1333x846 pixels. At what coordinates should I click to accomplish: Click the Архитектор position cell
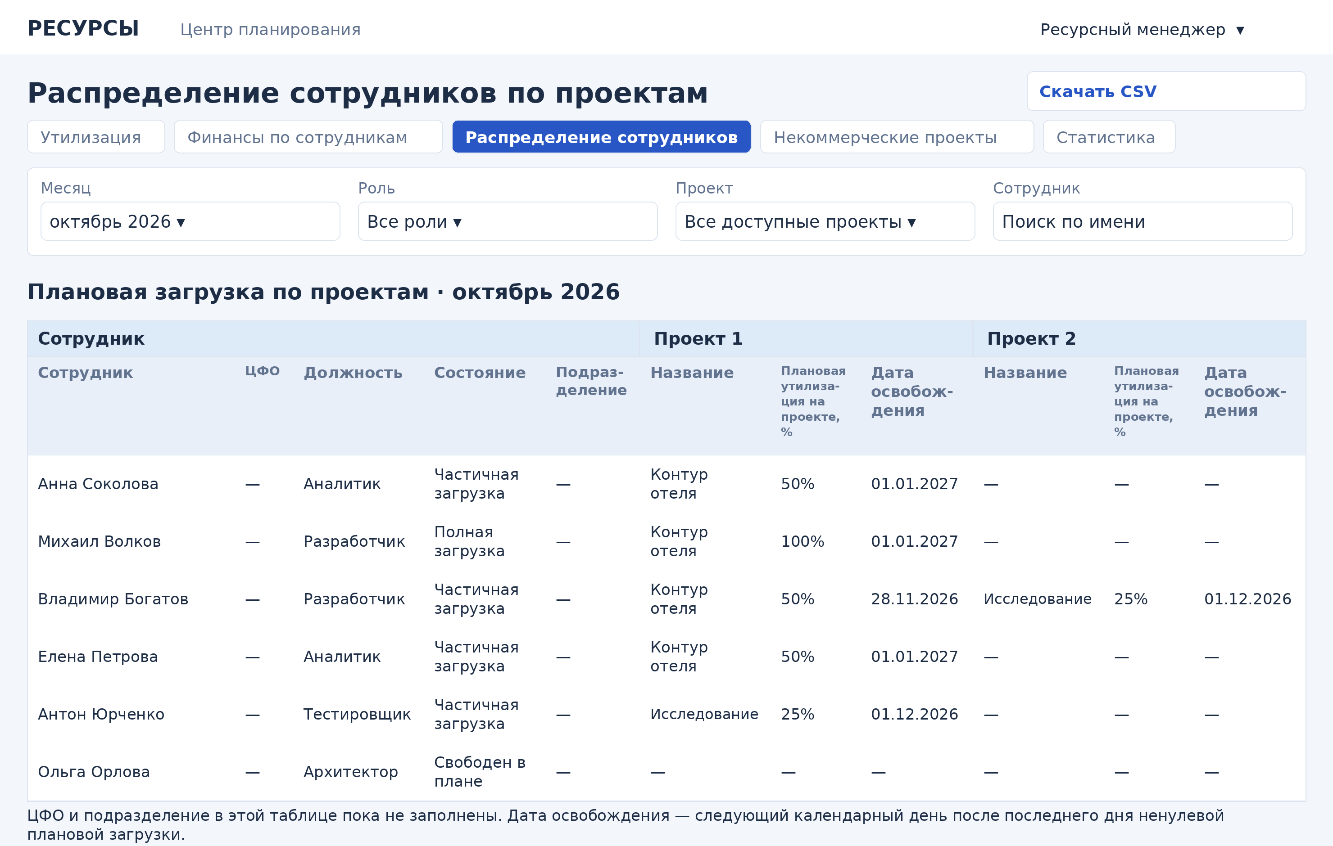(x=350, y=772)
